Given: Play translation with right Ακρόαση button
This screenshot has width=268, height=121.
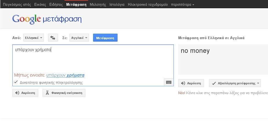Looking at the screenshot, I should [x=191, y=83].
